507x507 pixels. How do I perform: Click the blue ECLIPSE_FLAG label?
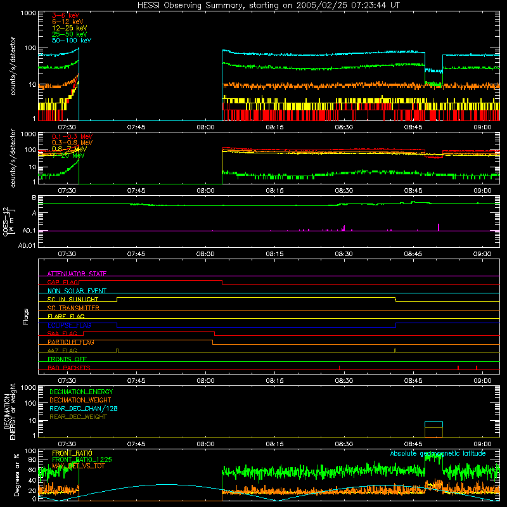(x=69, y=325)
